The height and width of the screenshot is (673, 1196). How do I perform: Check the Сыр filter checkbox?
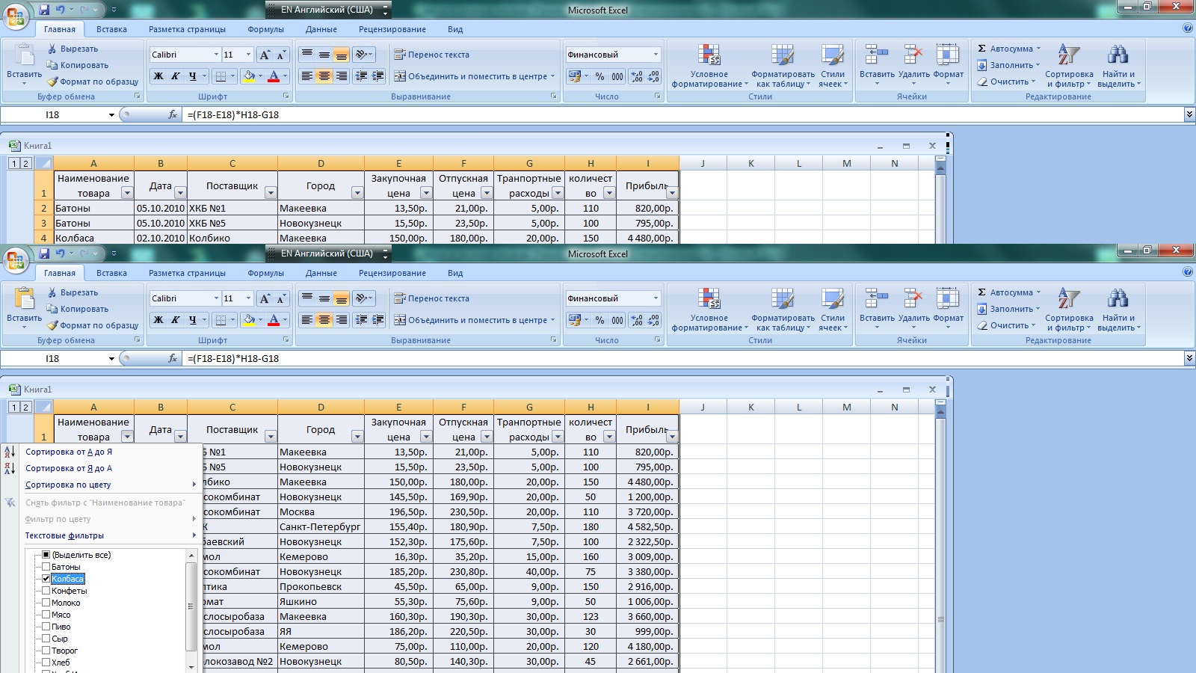(46, 639)
